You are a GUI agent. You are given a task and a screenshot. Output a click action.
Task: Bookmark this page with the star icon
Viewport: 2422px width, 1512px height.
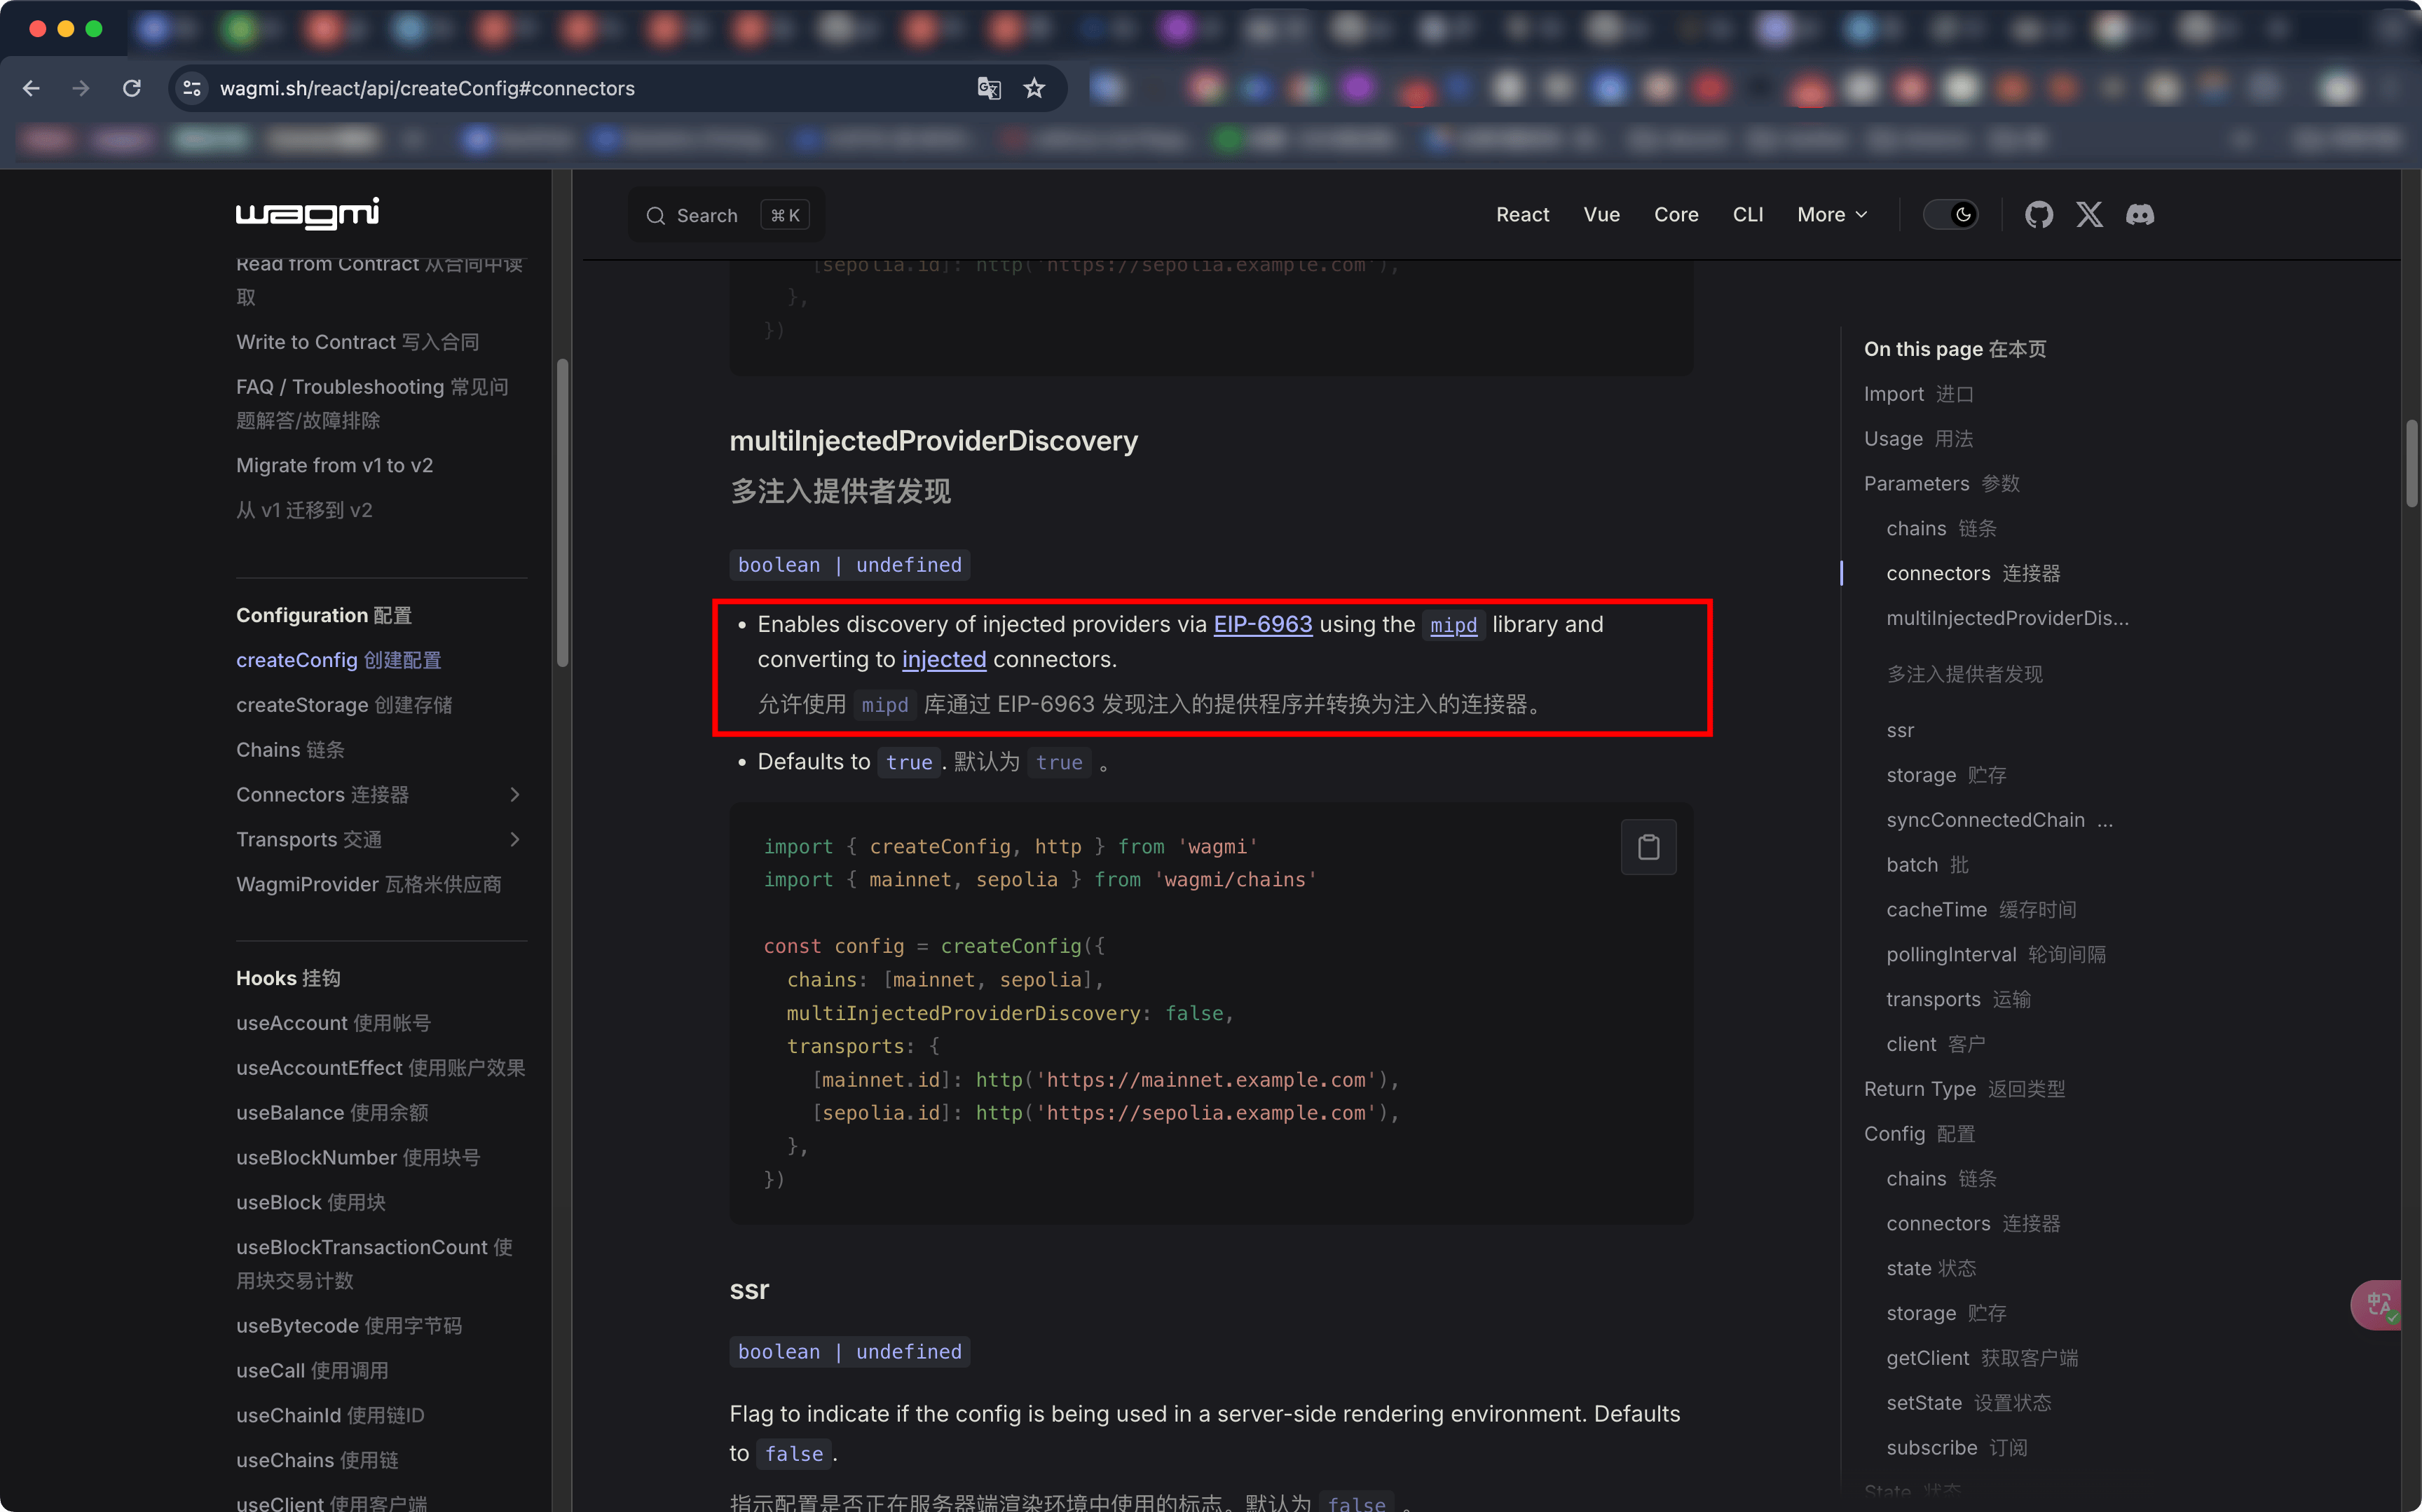pyautogui.click(x=1034, y=88)
